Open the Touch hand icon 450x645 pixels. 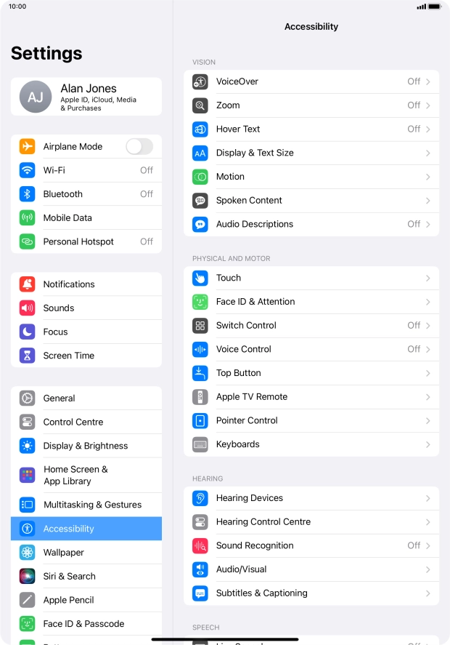(x=200, y=278)
